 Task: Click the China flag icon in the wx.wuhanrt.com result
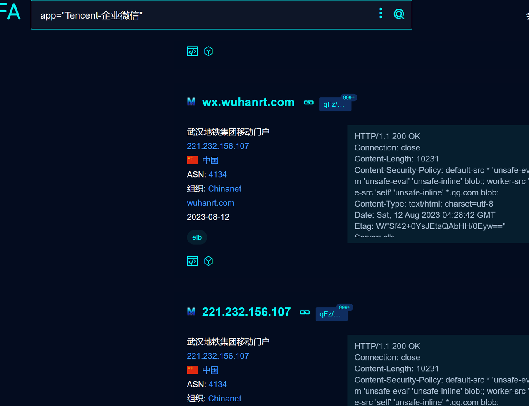[192, 160]
